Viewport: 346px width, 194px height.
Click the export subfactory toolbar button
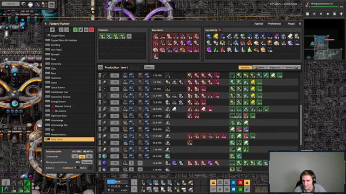pos(66,30)
